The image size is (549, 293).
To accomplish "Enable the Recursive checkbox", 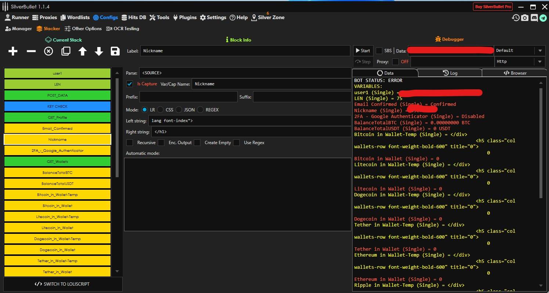I will click(x=130, y=142).
